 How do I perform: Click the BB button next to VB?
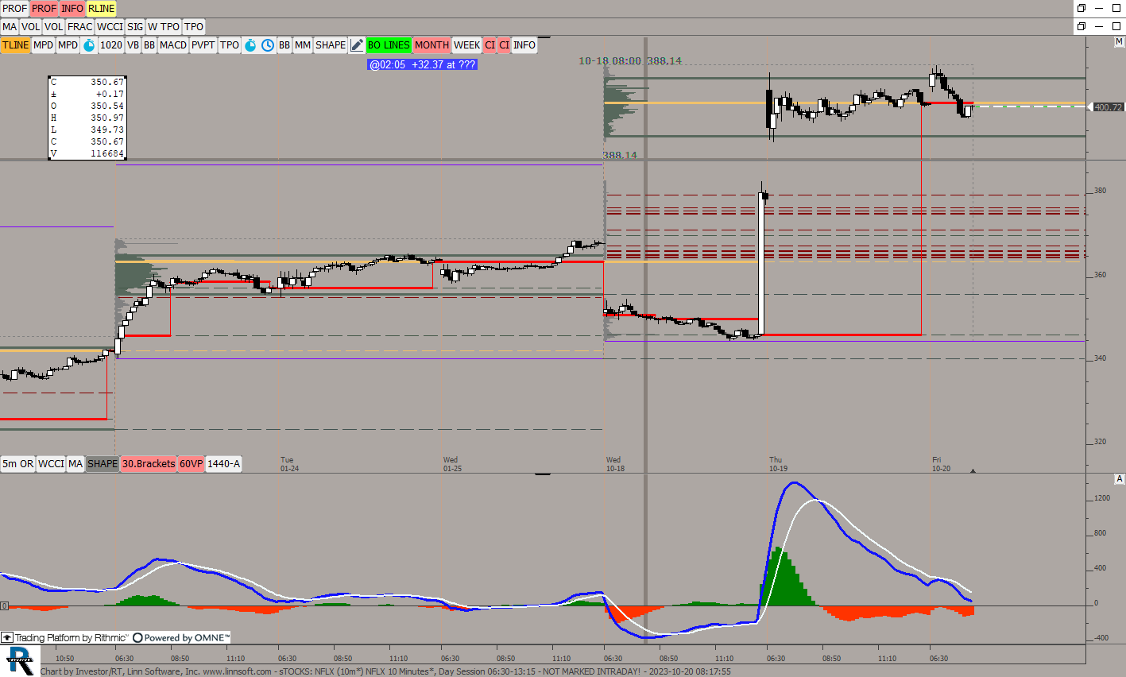149,45
